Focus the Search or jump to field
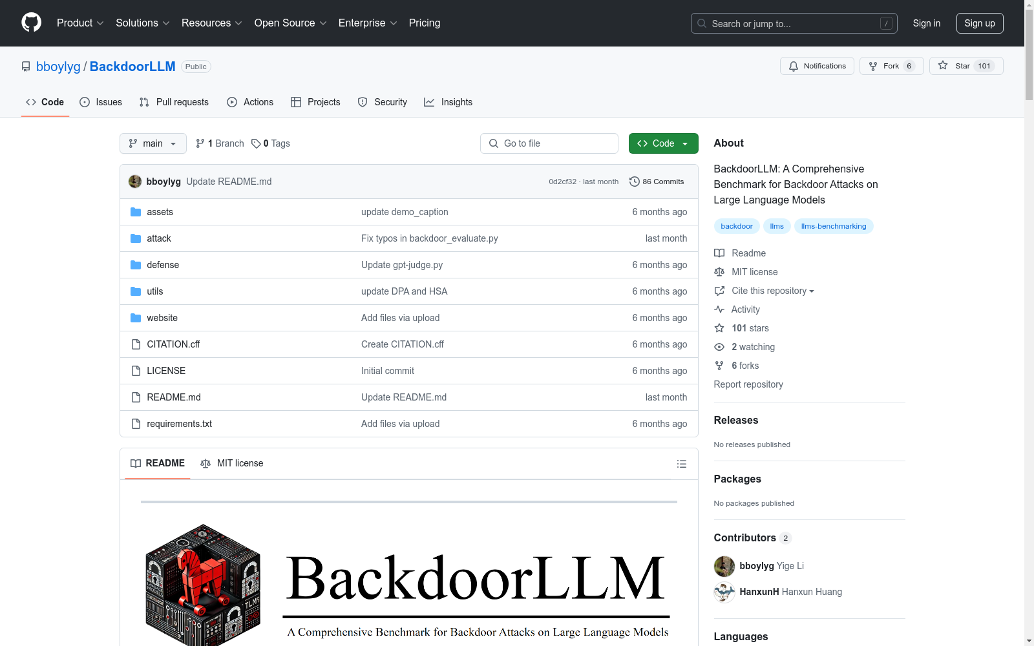 [794, 23]
